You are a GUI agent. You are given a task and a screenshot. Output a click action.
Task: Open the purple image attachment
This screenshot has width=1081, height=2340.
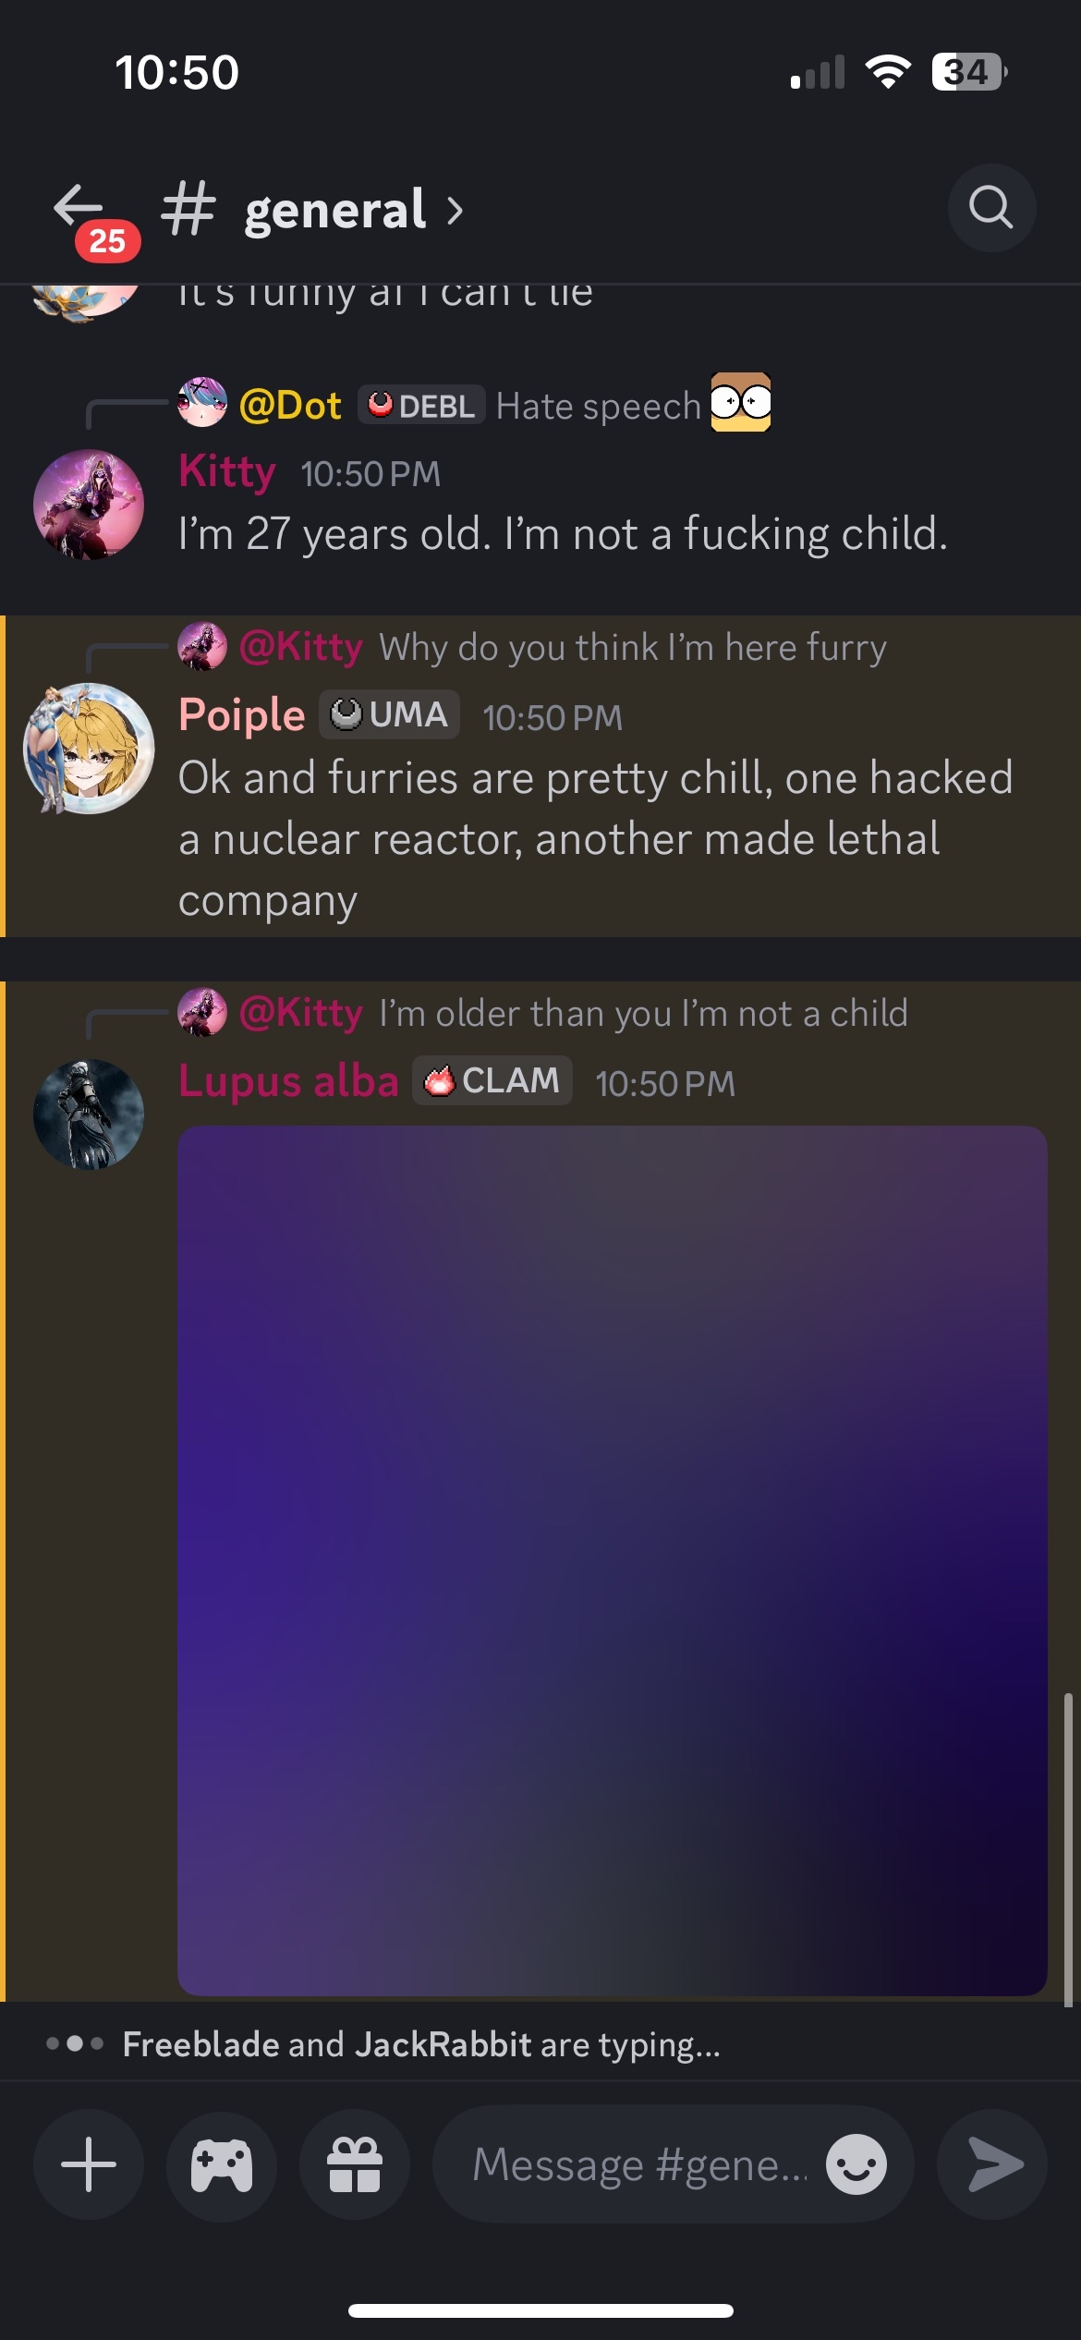coord(613,1560)
